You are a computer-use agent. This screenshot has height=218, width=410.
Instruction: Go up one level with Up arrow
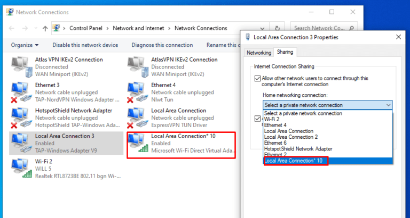click(45, 28)
